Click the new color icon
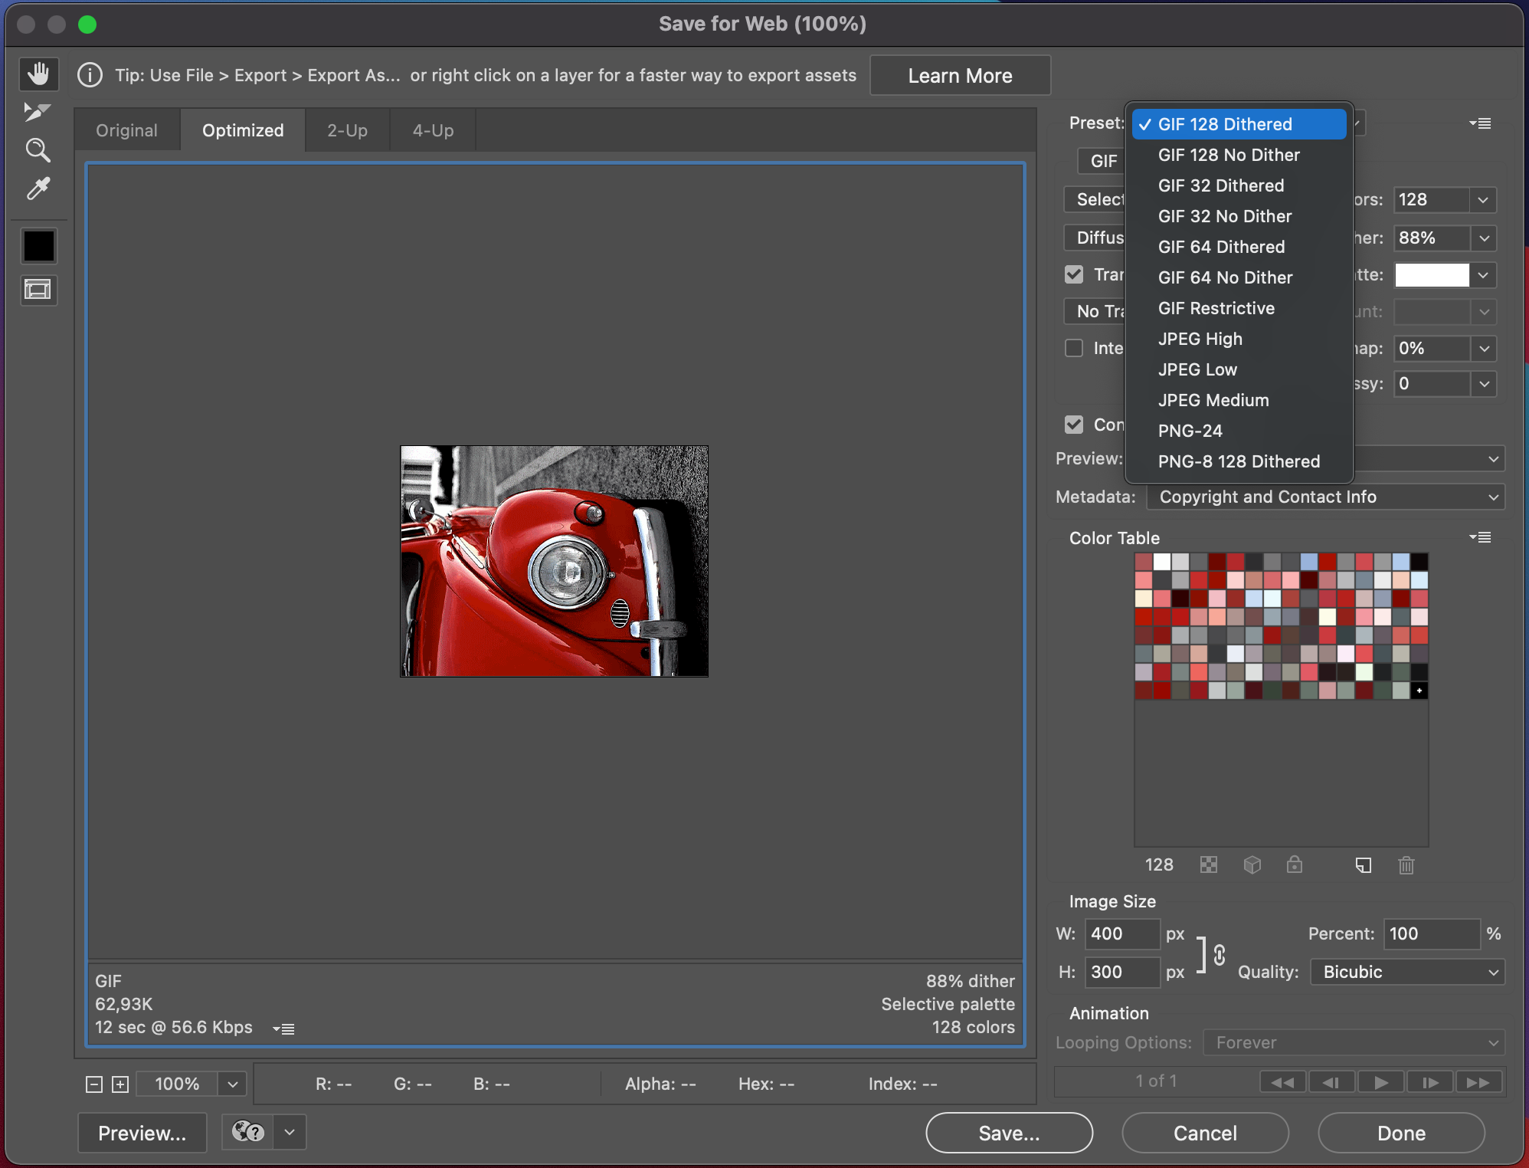The width and height of the screenshot is (1529, 1168). 1363,865
